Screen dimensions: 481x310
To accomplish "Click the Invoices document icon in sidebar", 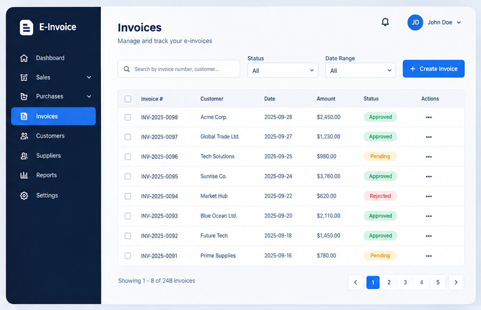I will (24, 116).
